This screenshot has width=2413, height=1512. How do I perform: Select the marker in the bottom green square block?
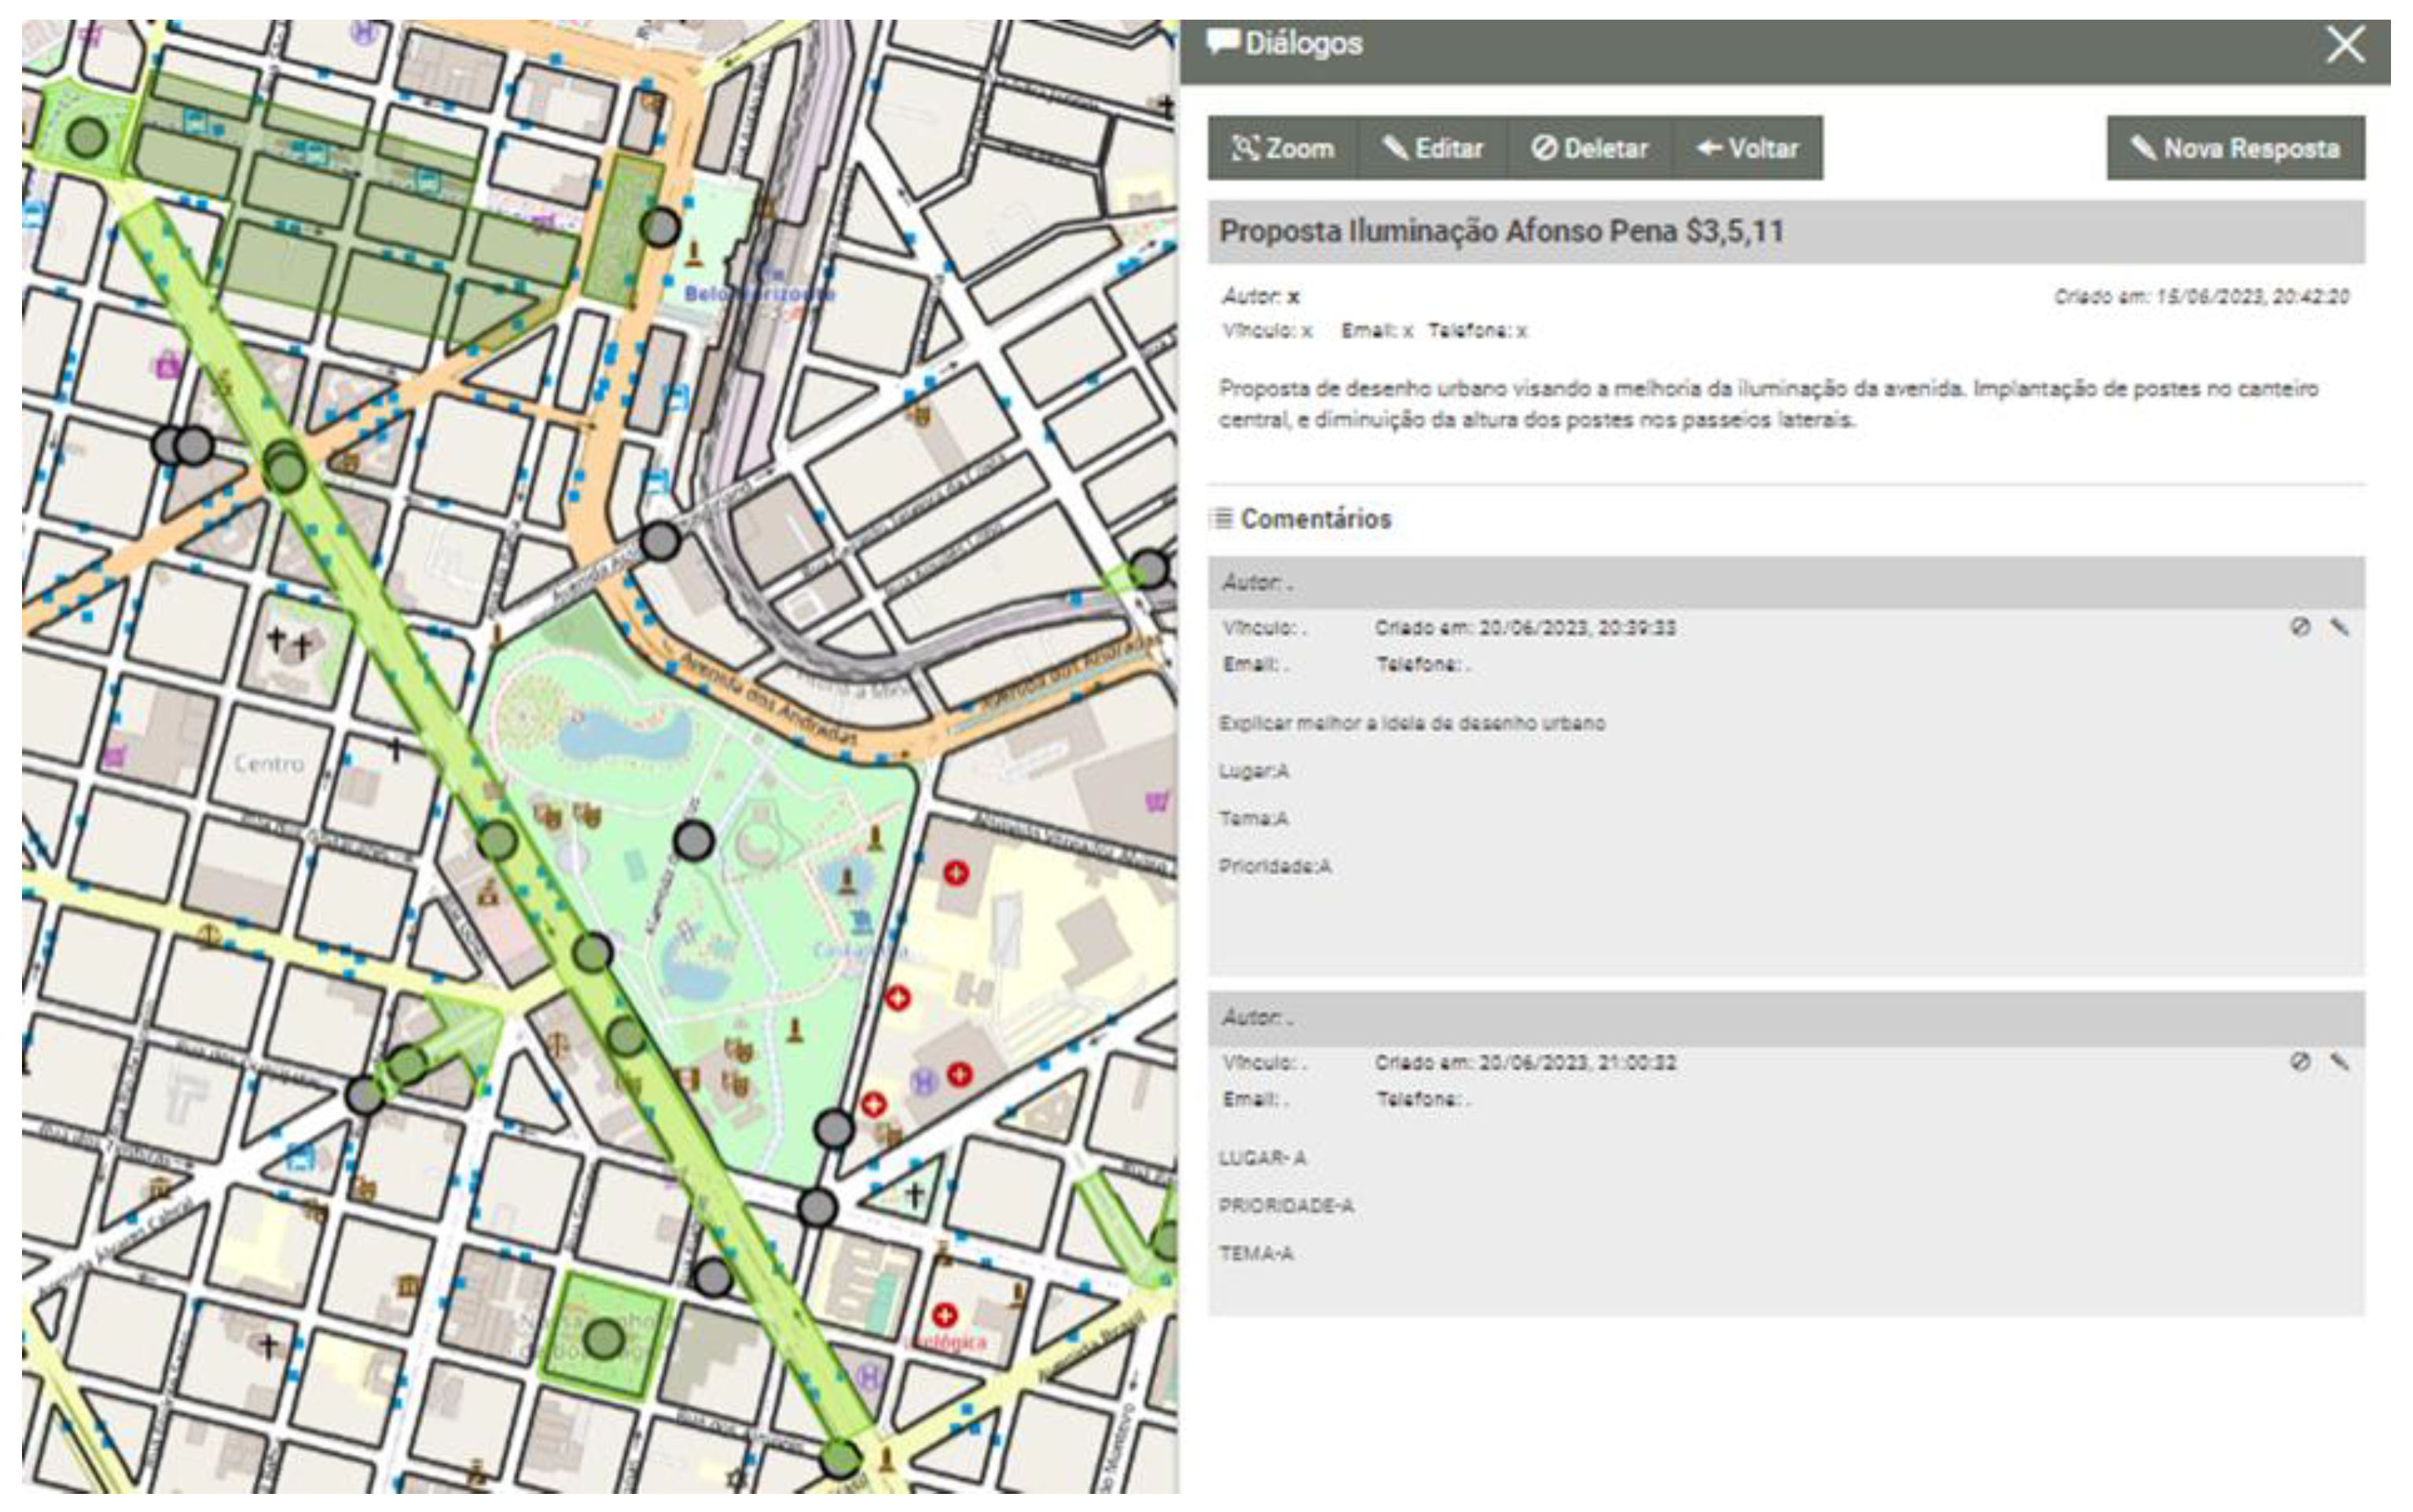click(x=603, y=1338)
